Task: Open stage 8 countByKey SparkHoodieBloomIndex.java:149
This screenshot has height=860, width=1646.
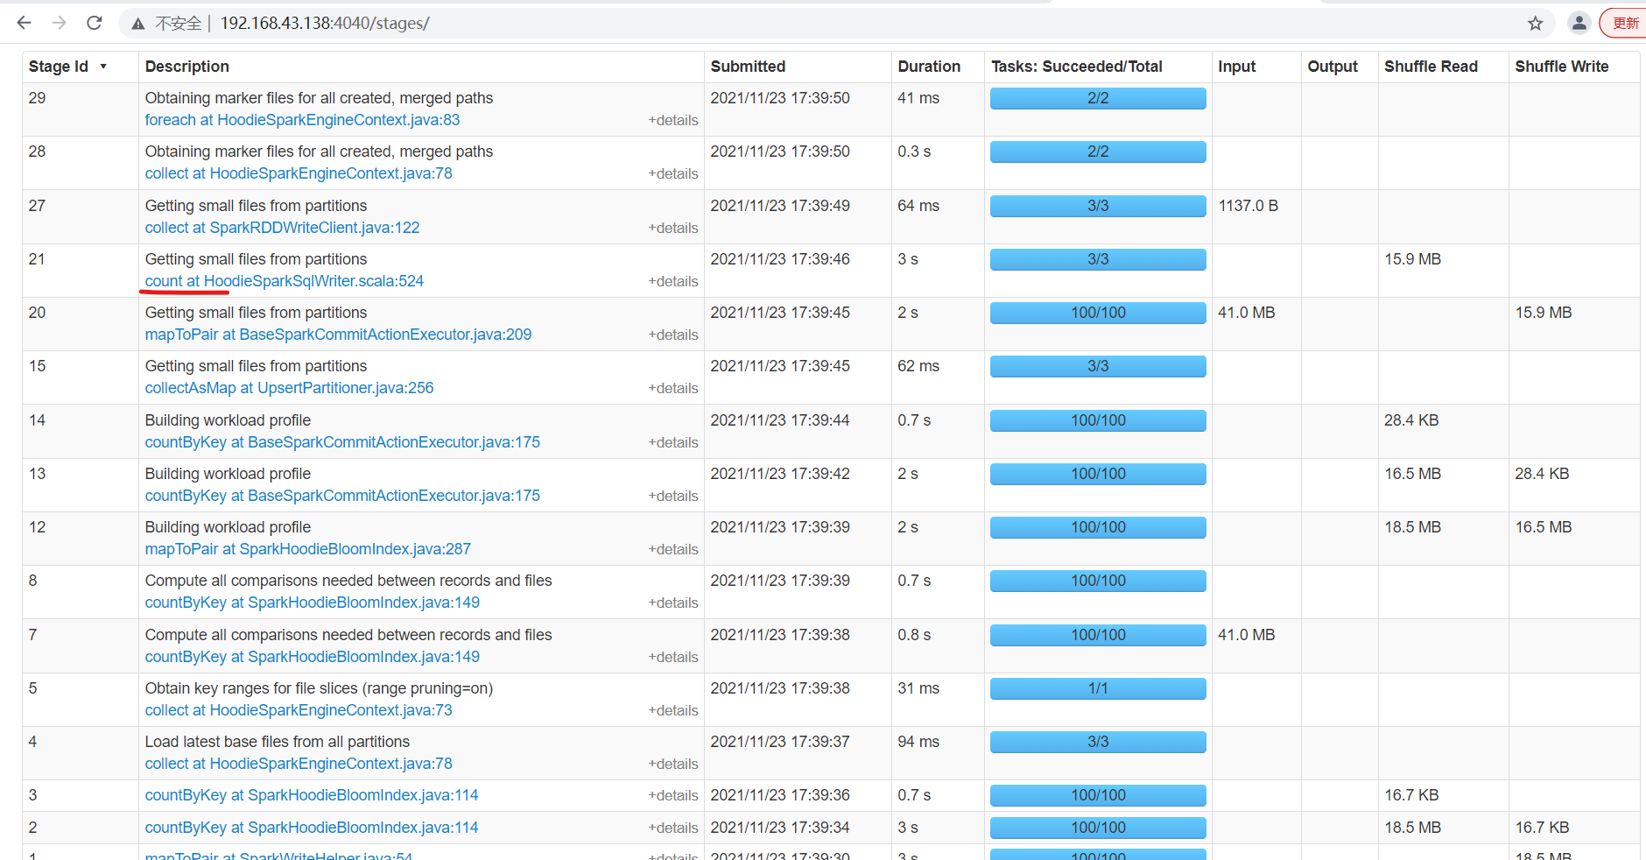Action: pyautogui.click(x=313, y=603)
